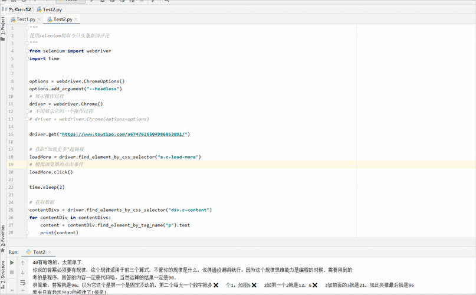Close the Test1.py editor tab
The image size is (476, 295).
[39, 19]
